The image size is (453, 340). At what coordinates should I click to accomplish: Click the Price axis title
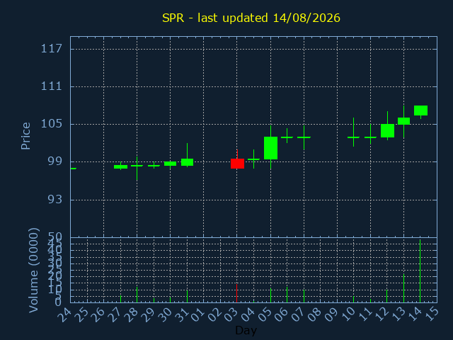tap(25, 136)
